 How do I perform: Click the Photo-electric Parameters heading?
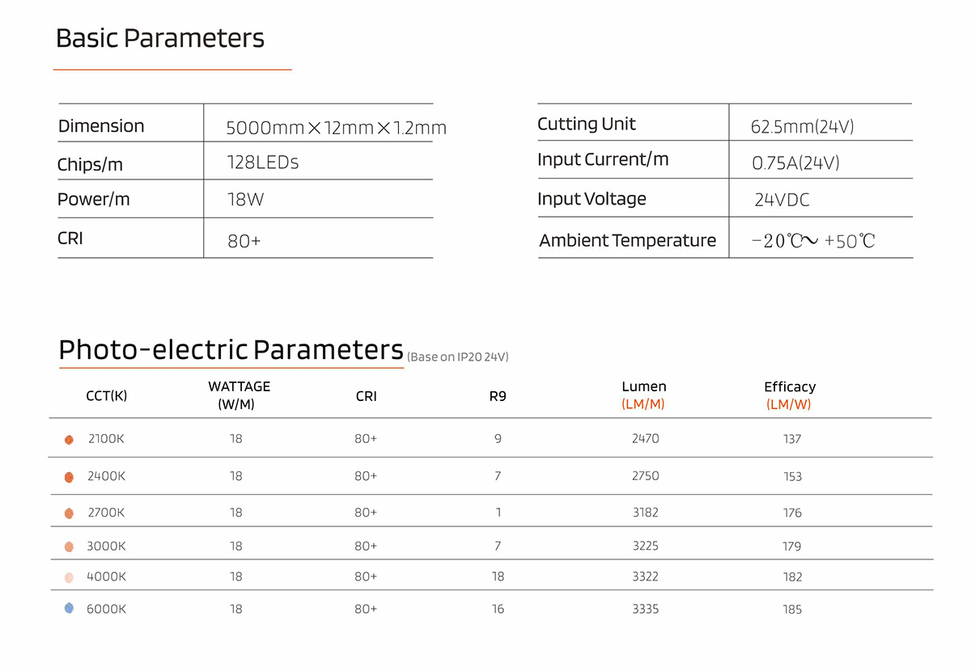point(231,350)
